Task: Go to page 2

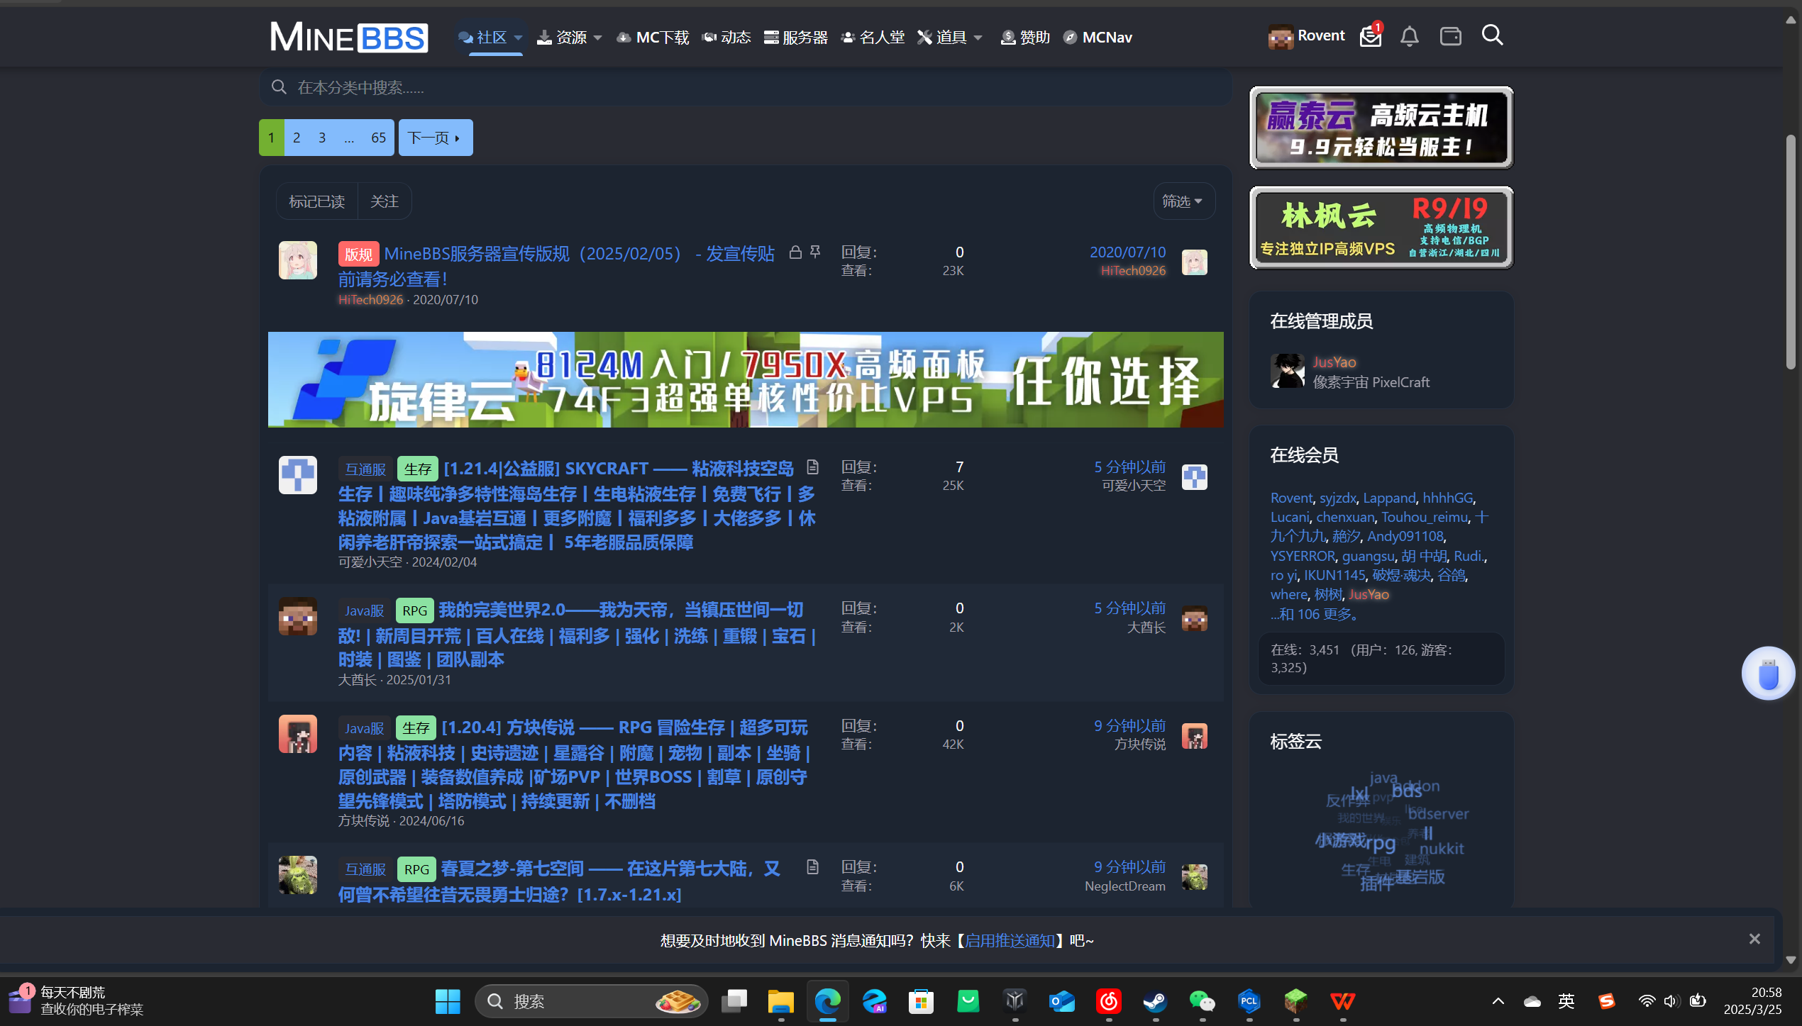Action: pyautogui.click(x=297, y=138)
